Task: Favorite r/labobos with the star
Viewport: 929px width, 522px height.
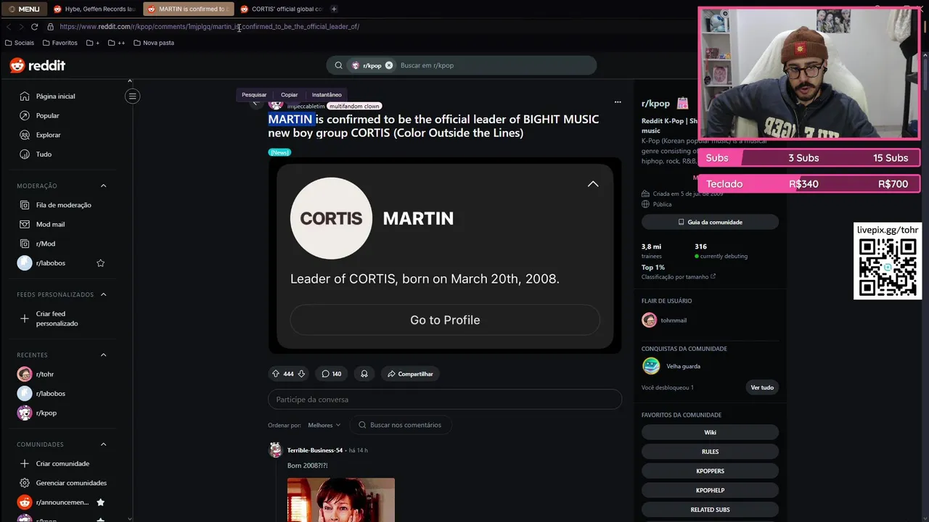Action: click(x=101, y=263)
